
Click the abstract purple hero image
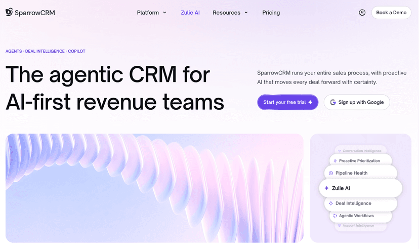point(154,188)
